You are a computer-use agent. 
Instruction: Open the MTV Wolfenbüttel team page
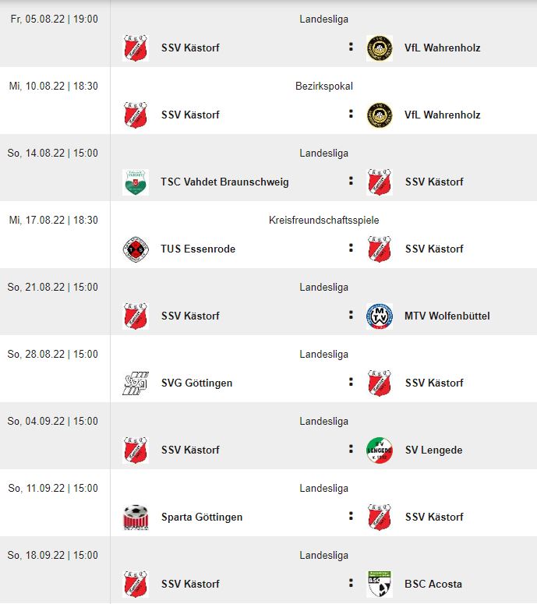pyautogui.click(x=447, y=316)
